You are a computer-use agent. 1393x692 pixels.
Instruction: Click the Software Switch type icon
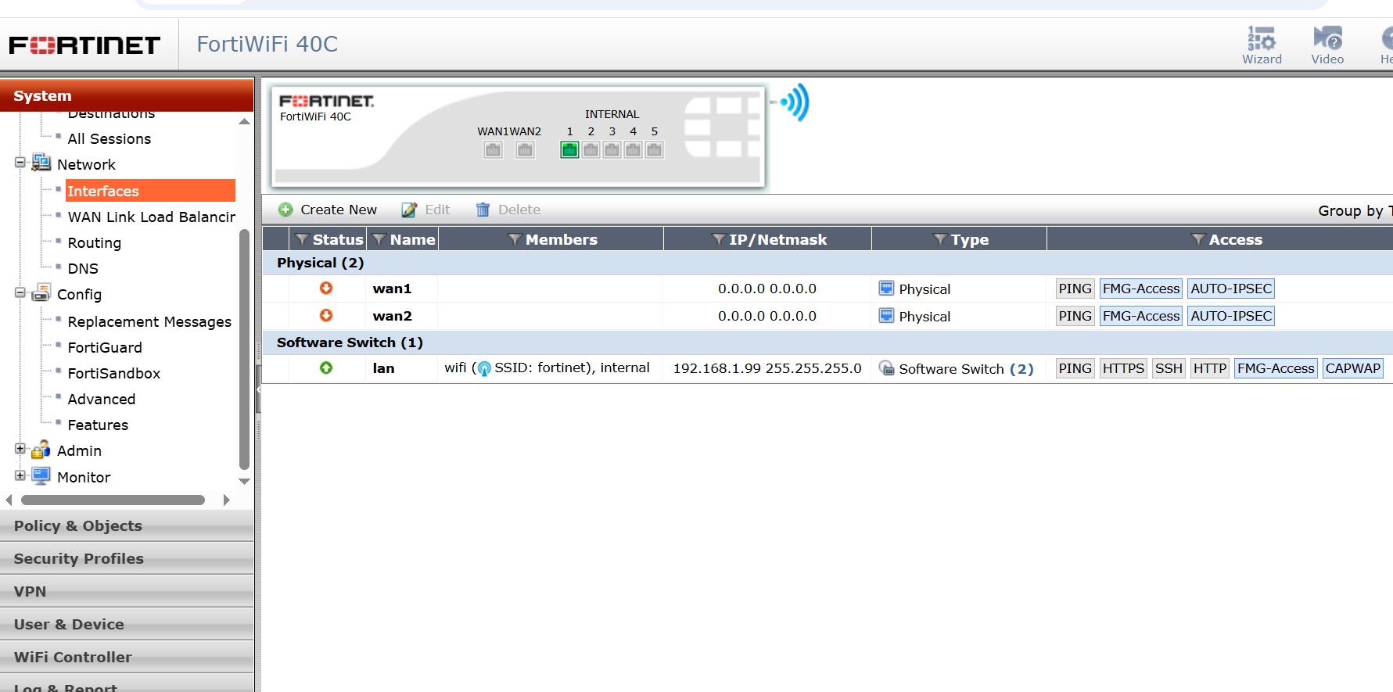tap(886, 368)
